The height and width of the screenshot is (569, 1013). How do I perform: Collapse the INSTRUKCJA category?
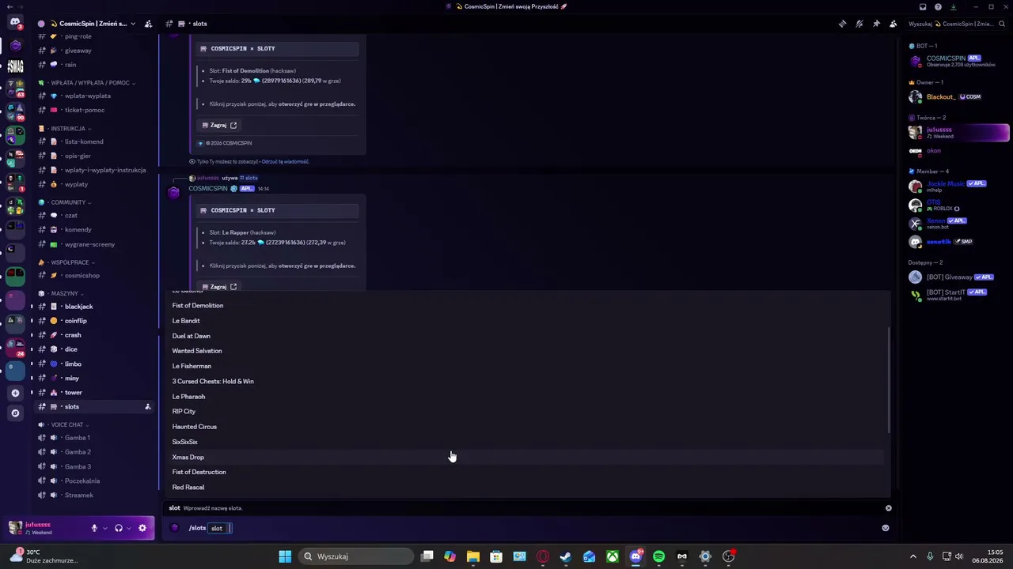click(x=66, y=129)
